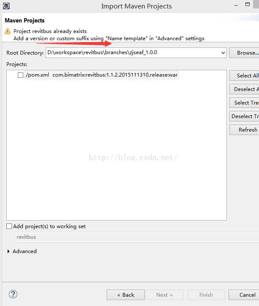Click the Select All button
259x306 pixels.
point(245,75)
